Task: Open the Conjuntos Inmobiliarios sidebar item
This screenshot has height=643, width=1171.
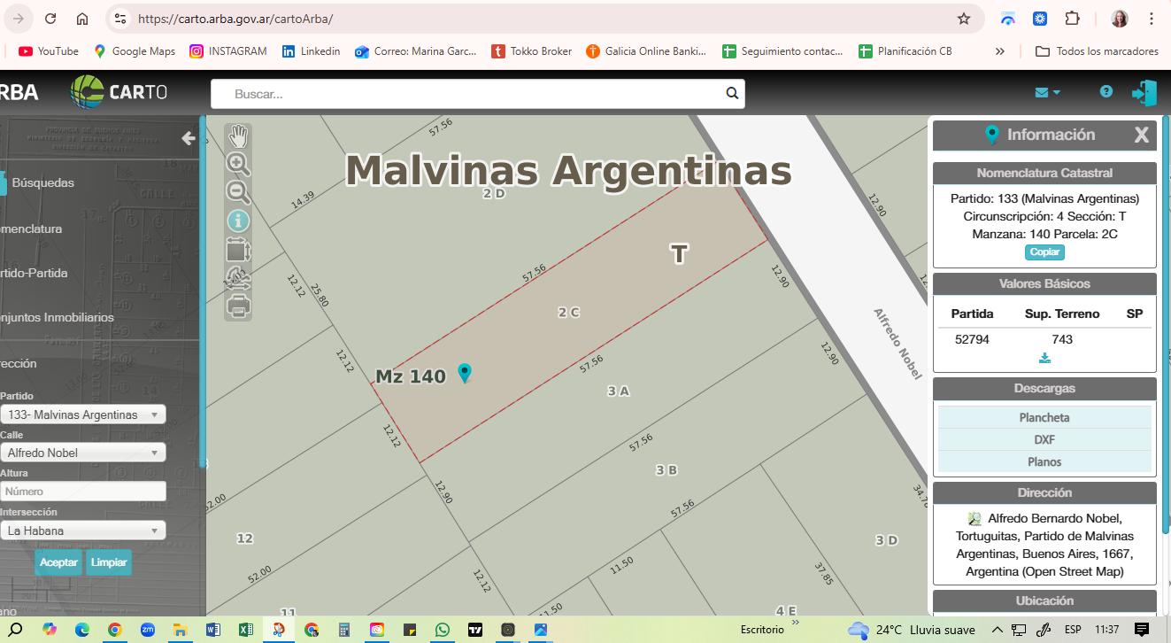Action: tap(57, 317)
